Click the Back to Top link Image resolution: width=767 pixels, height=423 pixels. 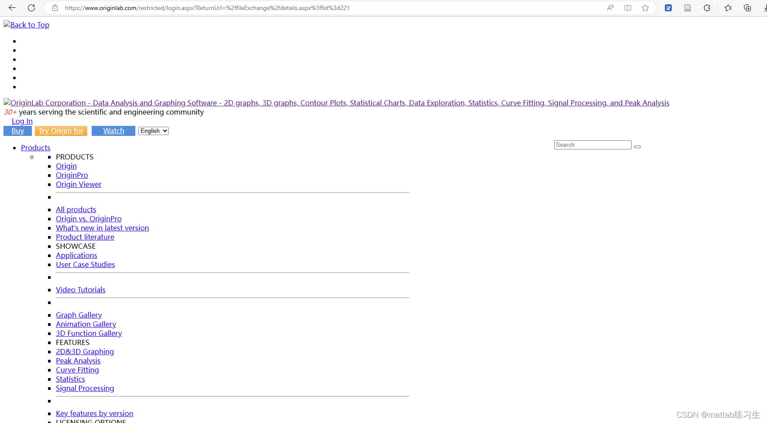[26, 25]
